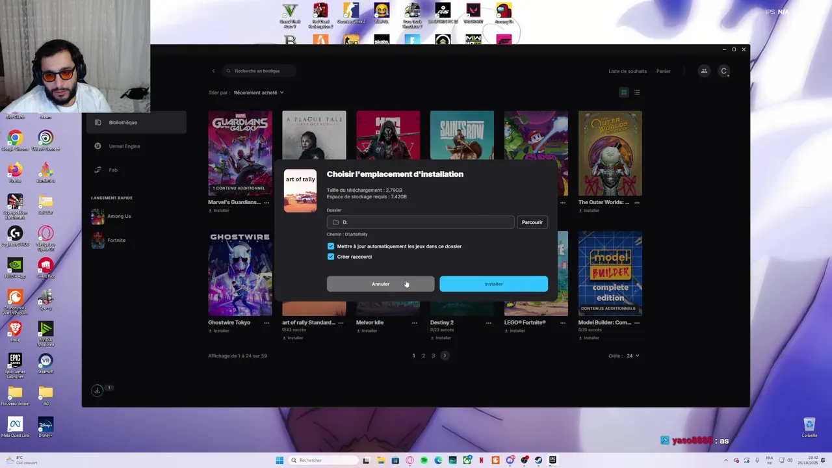Go back using the arrow beside search
Viewport: 832px width, 468px height.
coord(213,71)
